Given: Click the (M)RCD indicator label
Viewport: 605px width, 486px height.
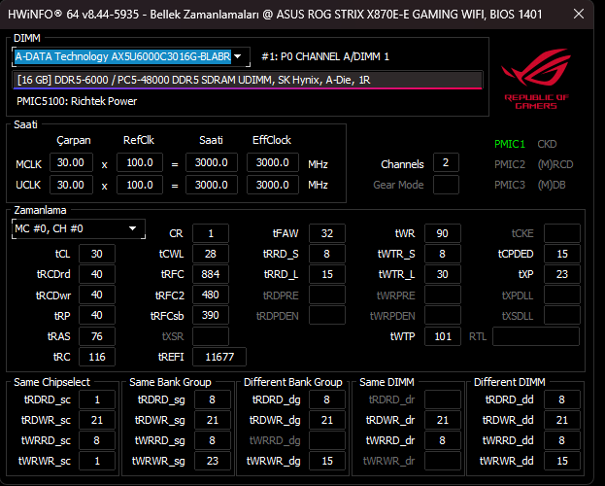Looking at the screenshot, I should click(555, 164).
